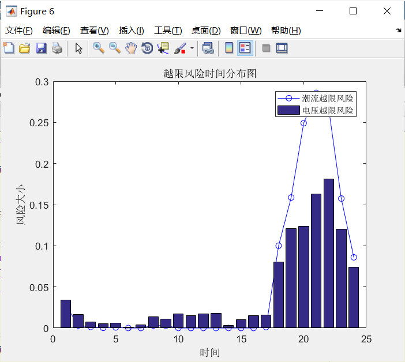Image resolution: width=405 pixels, height=362 pixels.
Task: Click the y-axis label 风险大小
Action: point(20,205)
